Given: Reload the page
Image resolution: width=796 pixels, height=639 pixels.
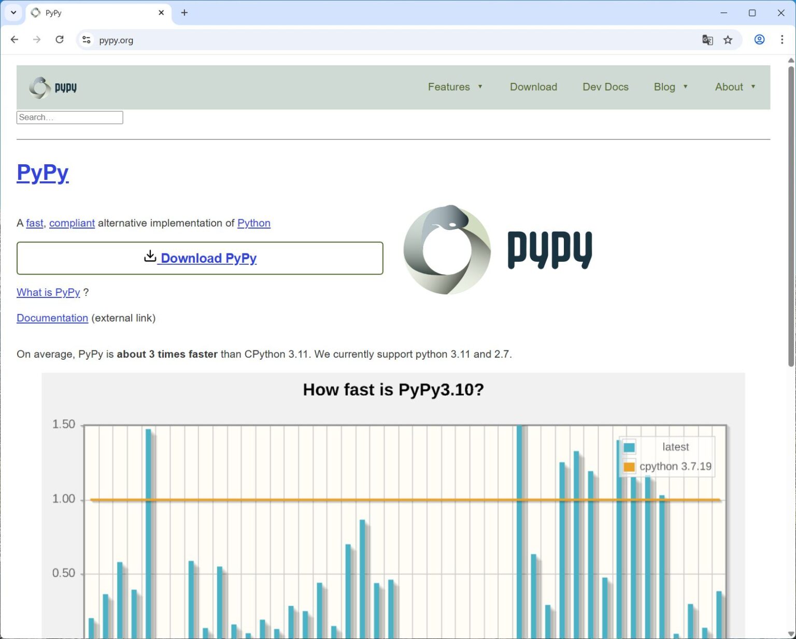Looking at the screenshot, I should [60, 39].
